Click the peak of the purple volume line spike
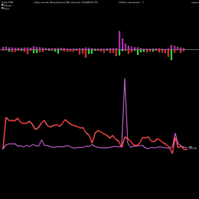199x199 pixels. click(125, 79)
